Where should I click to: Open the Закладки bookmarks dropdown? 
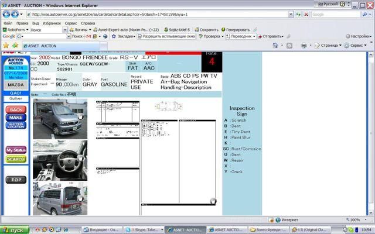pyautogui.click(x=124, y=36)
